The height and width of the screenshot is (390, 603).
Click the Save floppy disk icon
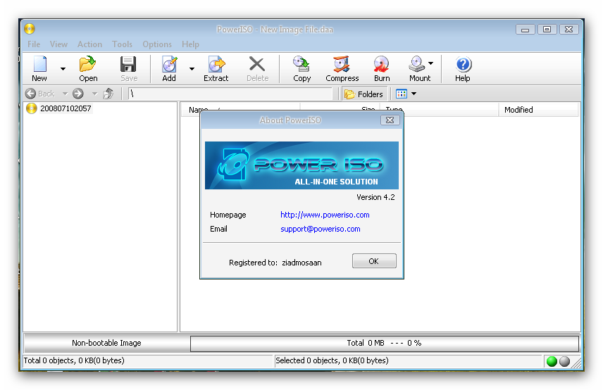coord(128,64)
